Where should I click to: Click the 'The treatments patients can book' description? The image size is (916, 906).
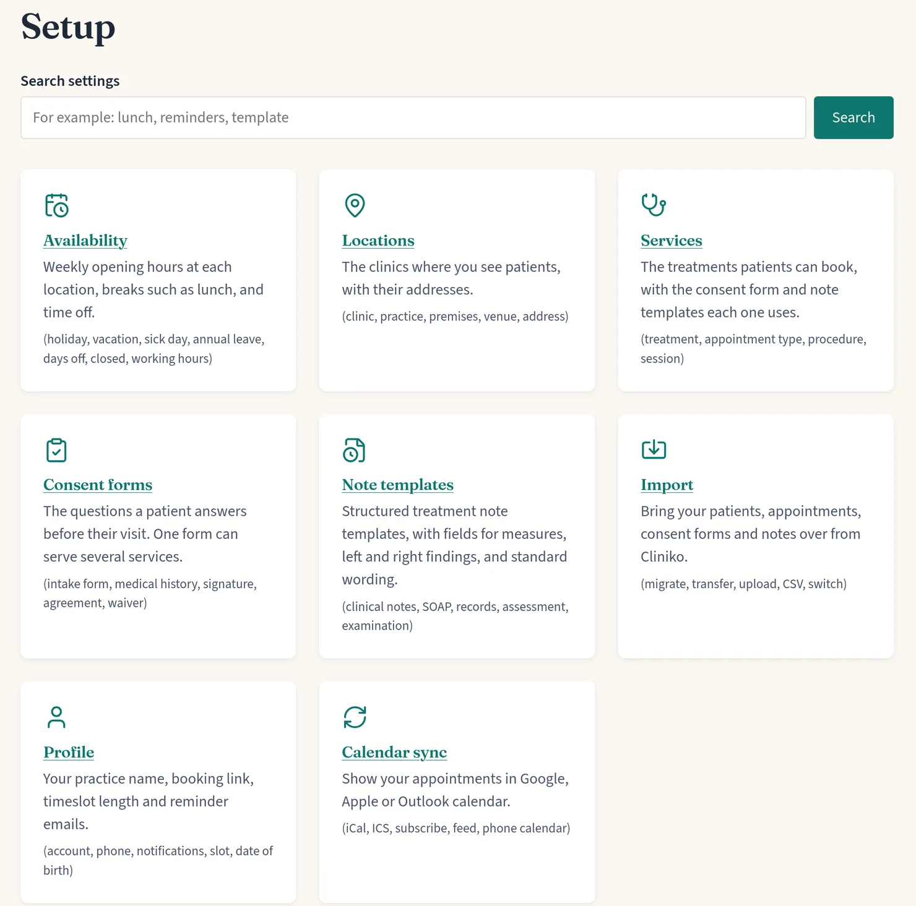749,289
